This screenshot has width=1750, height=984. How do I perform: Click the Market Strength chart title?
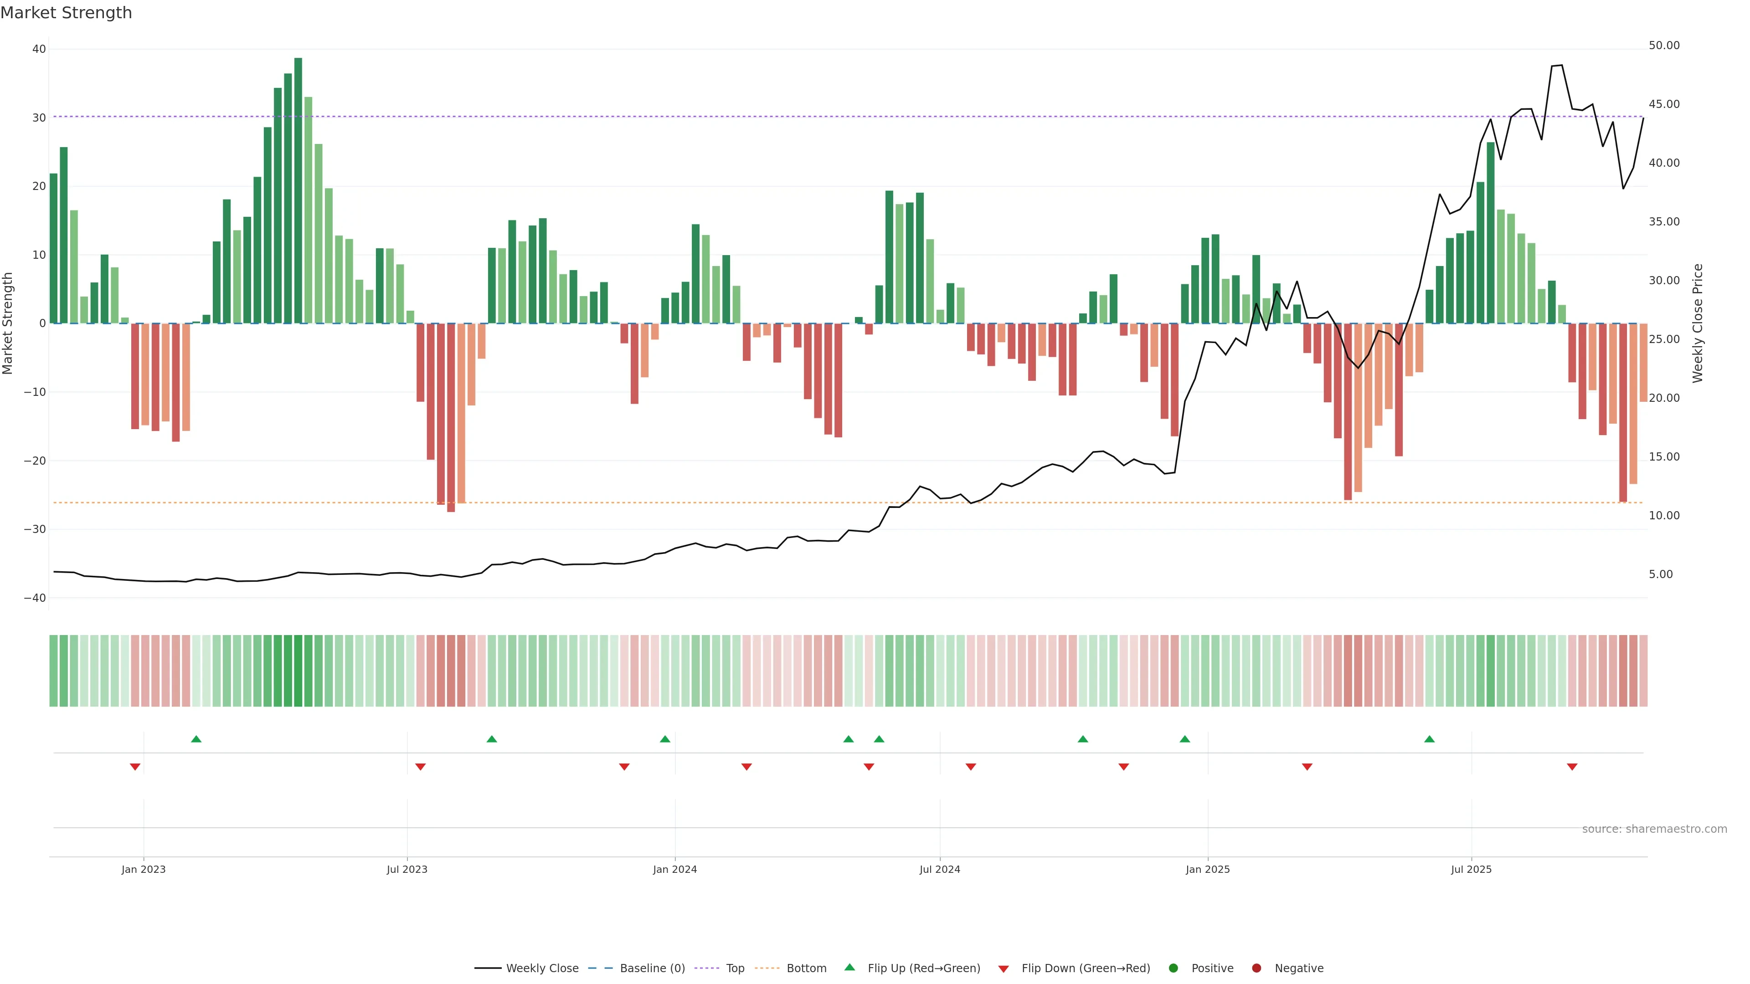66,13
